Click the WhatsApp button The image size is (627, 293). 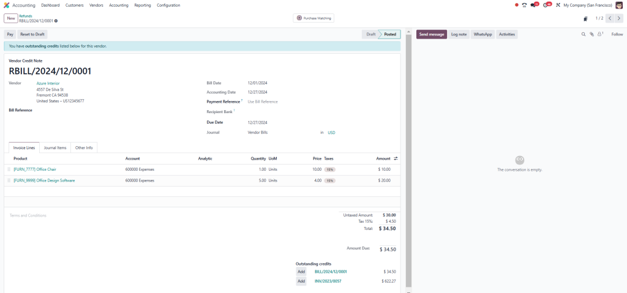click(482, 34)
